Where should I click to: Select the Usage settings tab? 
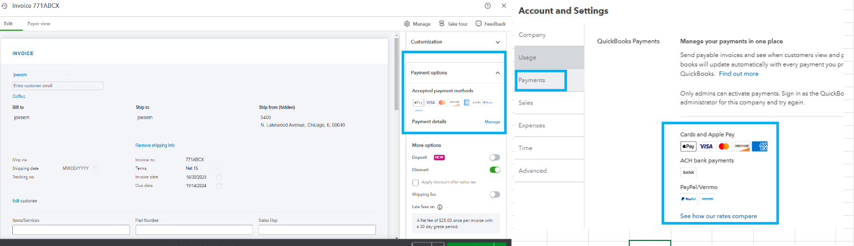[x=549, y=58]
